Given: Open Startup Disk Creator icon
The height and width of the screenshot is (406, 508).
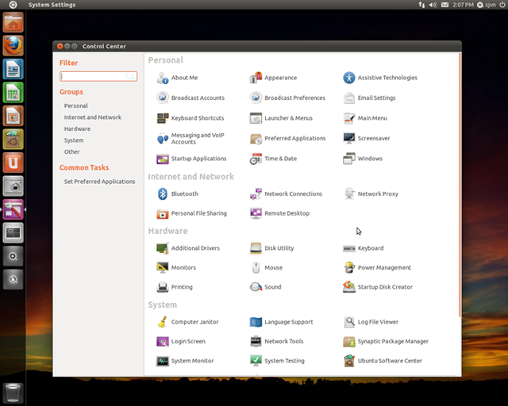Looking at the screenshot, I should (x=349, y=287).
